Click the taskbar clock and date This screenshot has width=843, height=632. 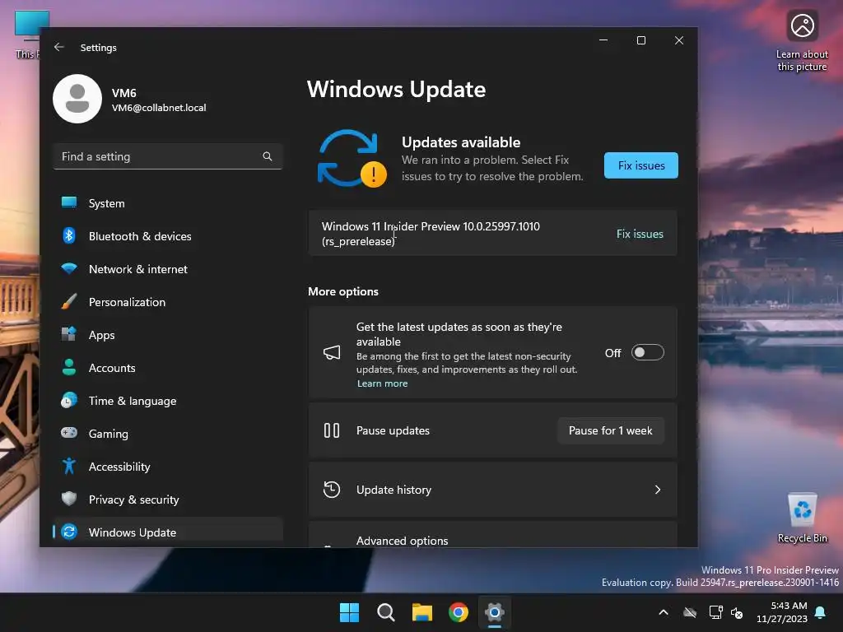(x=782, y=612)
